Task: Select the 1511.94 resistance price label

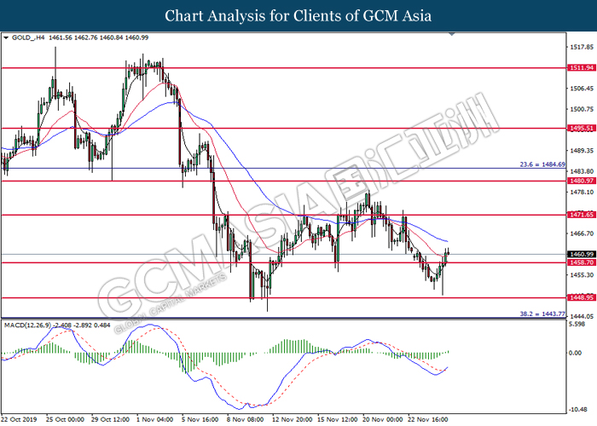Action: tap(581, 67)
